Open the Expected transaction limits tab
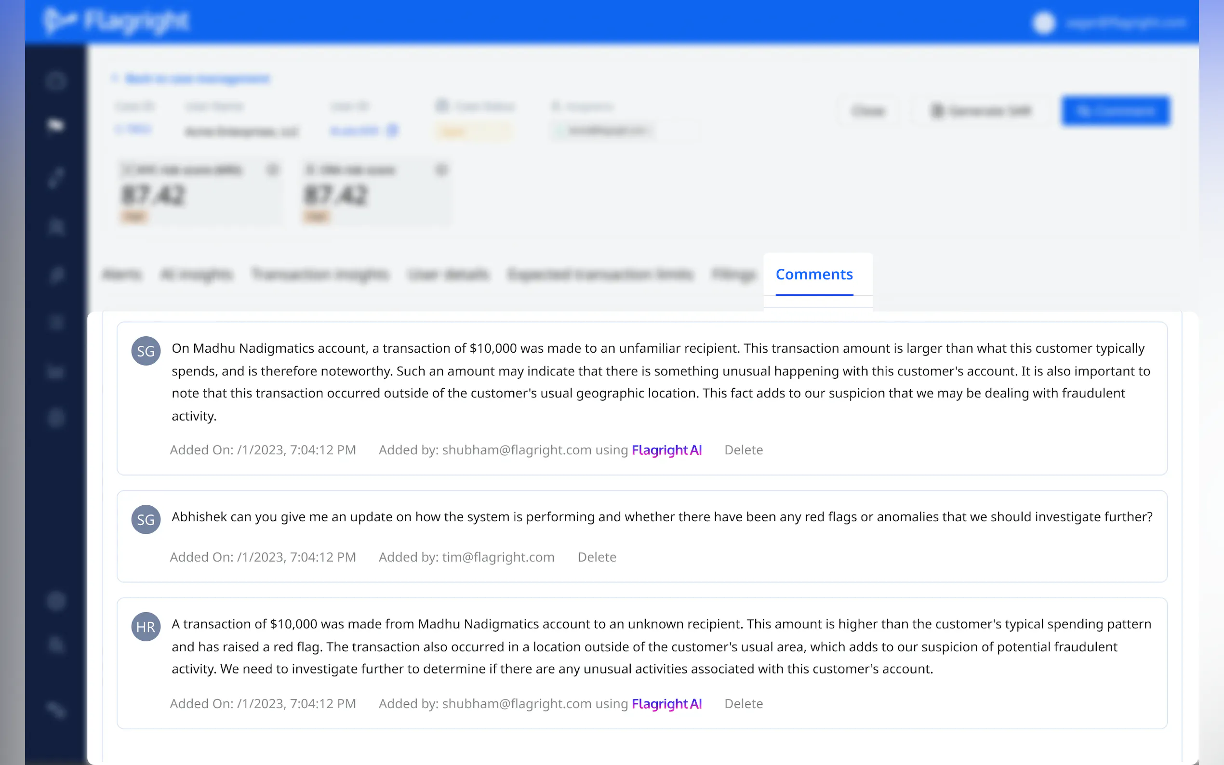Viewport: 1224px width, 765px height. pos(600,274)
